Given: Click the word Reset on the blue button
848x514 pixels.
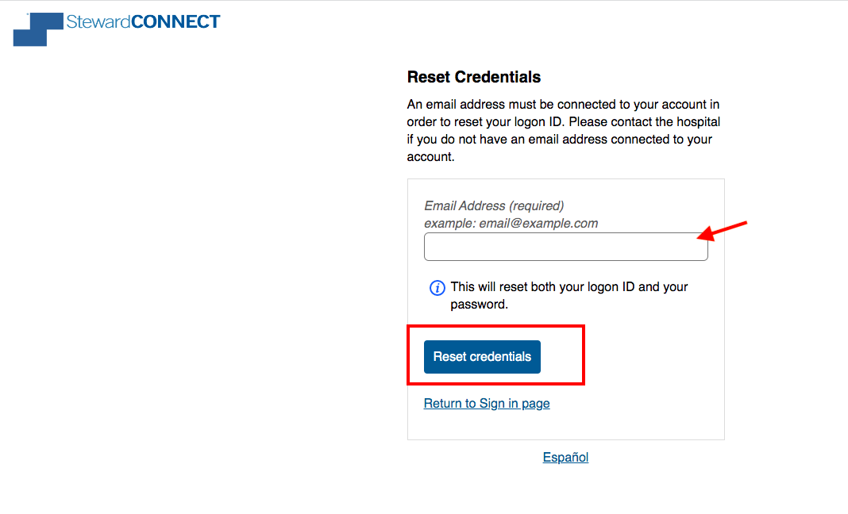Looking at the screenshot, I should 449,357.
